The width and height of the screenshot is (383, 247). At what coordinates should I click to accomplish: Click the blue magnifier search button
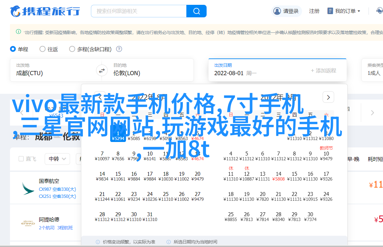click(196, 11)
